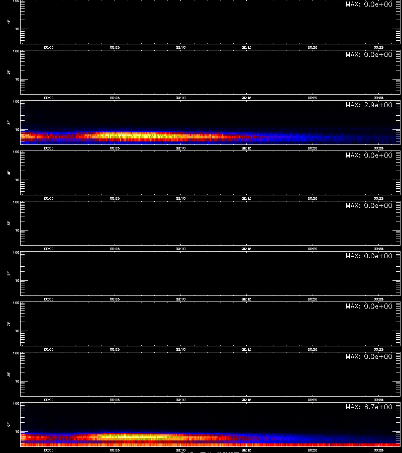402x453 pixels.
Task: Click the 00:10 tick label below the 4F panel
Action: tap(180, 198)
